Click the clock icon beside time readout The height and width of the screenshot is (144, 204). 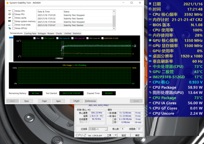point(150,9)
